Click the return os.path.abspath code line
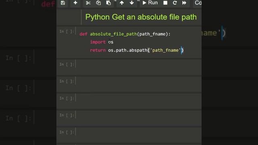 (x=137, y=50)
